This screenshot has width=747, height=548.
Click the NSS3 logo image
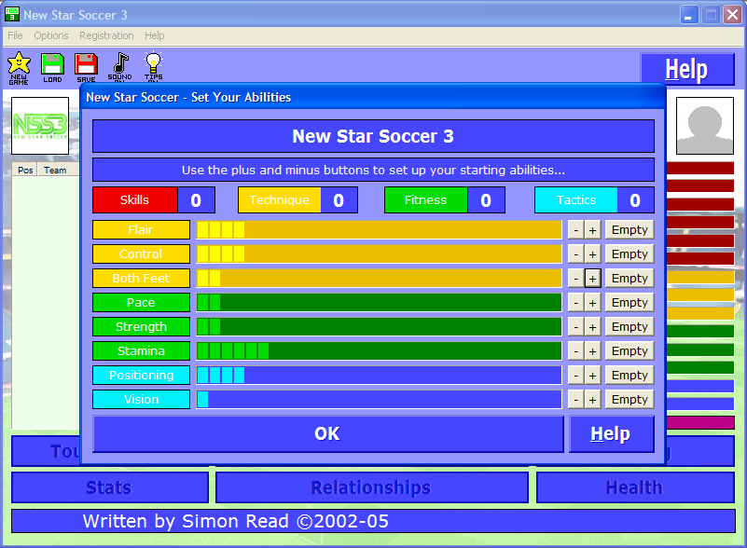tap(40, 125)
